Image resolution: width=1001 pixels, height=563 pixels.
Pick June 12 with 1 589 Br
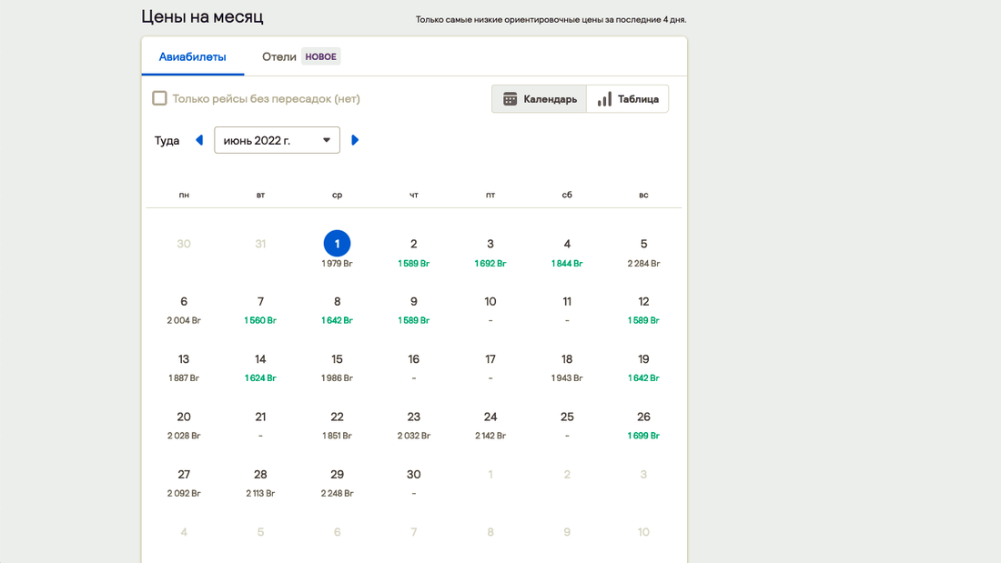click(x=643, y=309)
